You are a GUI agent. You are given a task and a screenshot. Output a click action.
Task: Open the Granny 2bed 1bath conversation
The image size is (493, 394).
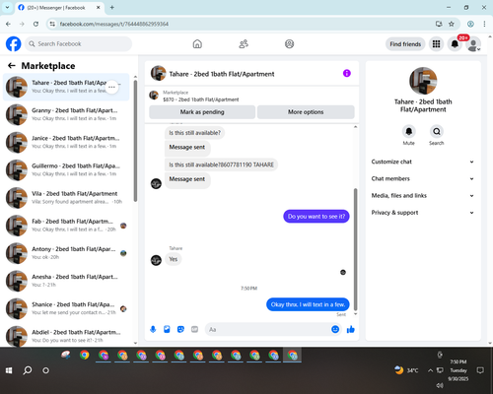[66, 114]
